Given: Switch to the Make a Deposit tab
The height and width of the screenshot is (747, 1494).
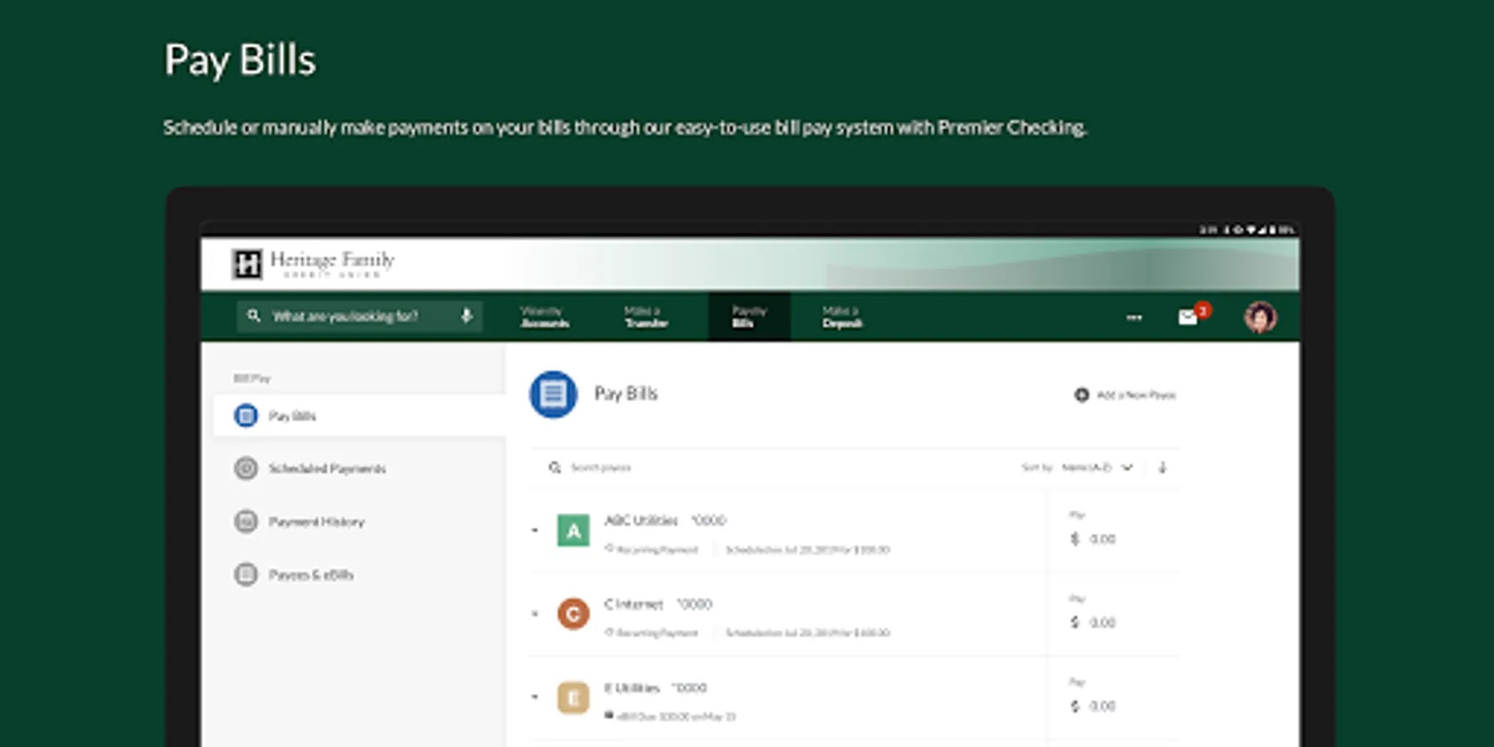Looking at the screenshot, I should (842, 317).
